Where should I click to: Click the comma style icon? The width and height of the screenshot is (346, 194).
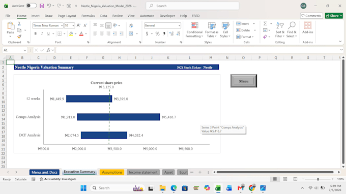coord(164,34)
